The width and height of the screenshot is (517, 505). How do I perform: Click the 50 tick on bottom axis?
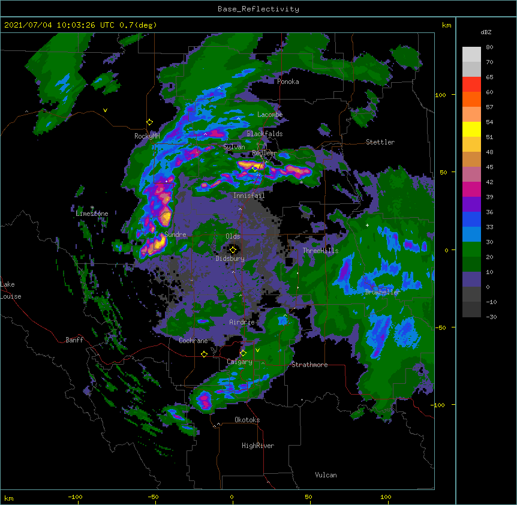tap(308, 497)
